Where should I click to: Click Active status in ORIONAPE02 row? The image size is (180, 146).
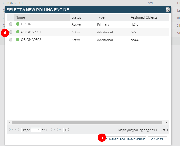click(76, 40)
